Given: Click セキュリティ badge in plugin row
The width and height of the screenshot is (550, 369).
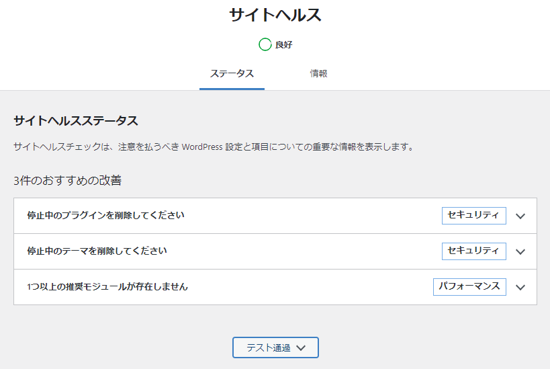Looking at the screenshot, I should coord(473,216).
